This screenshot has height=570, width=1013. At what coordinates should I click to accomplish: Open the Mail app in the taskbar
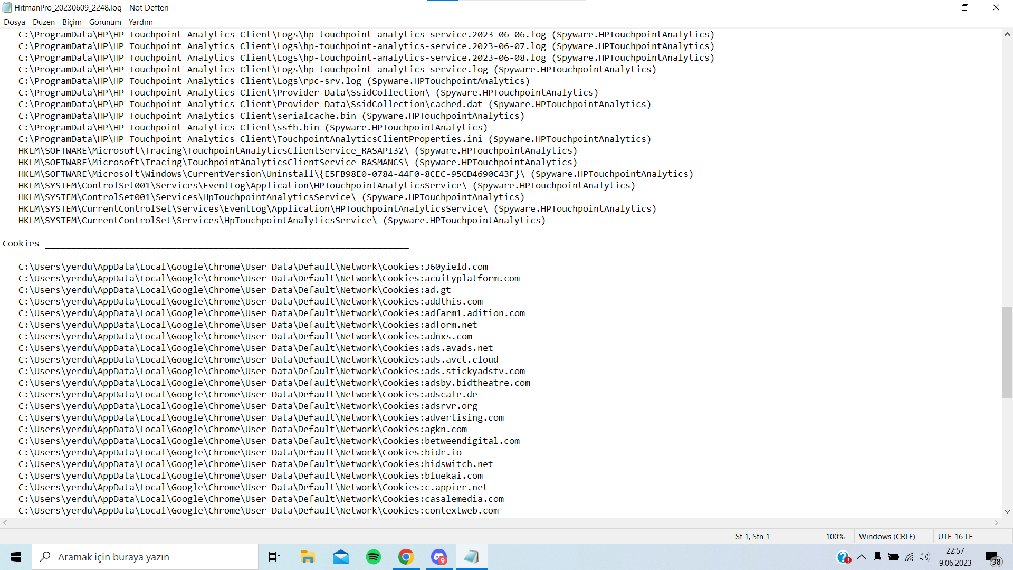click(341, 557)
